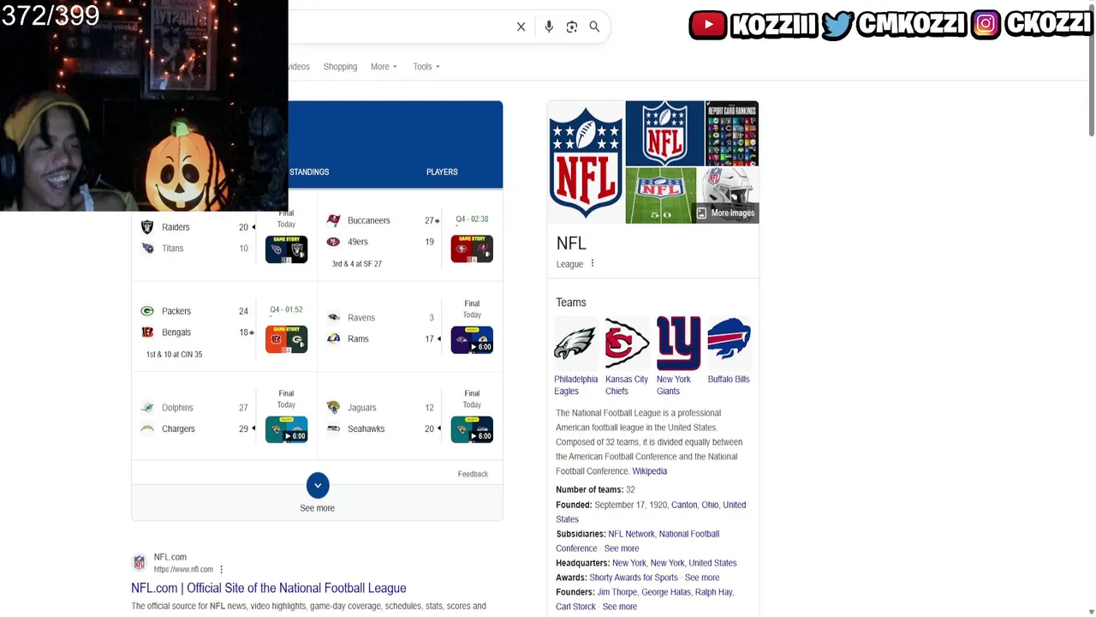The height and width of the screenshot is (617, 1096).
Task: Click the Shorty Awards for Sports link
Action: click(634, 578)
